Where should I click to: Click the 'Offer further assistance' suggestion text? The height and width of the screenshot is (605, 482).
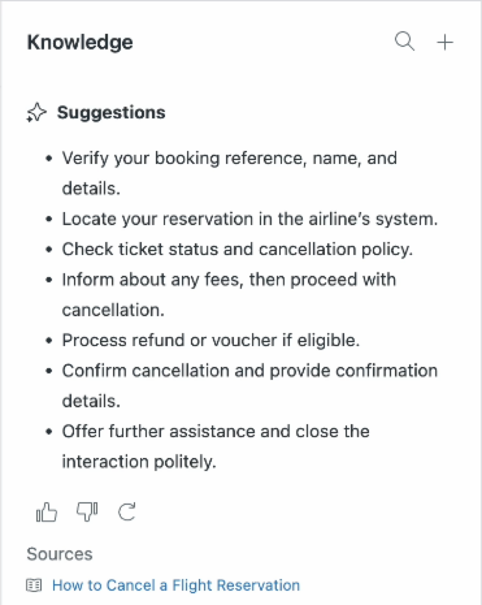(216, 431)
